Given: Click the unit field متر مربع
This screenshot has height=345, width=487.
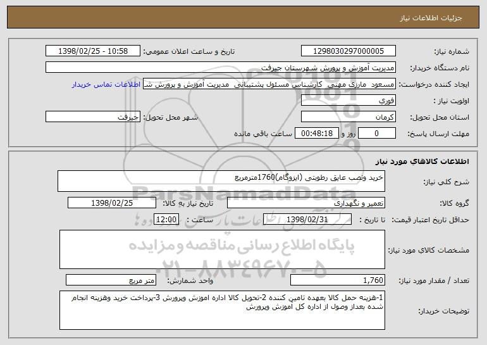Looking at the screenshot, I should (x=111, y=280).
